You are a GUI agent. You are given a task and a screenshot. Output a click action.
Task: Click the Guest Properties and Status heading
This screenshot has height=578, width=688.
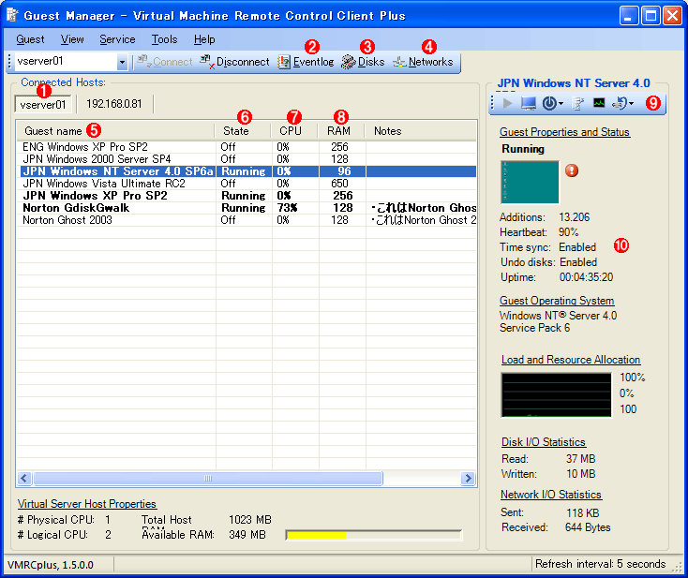tap(564, 132)
